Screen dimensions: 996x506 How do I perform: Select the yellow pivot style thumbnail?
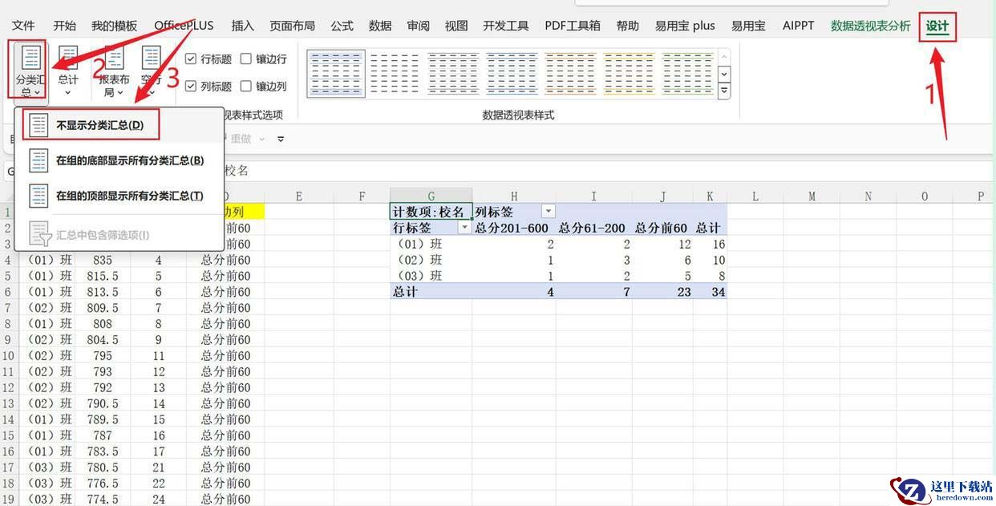click(629, 74)
